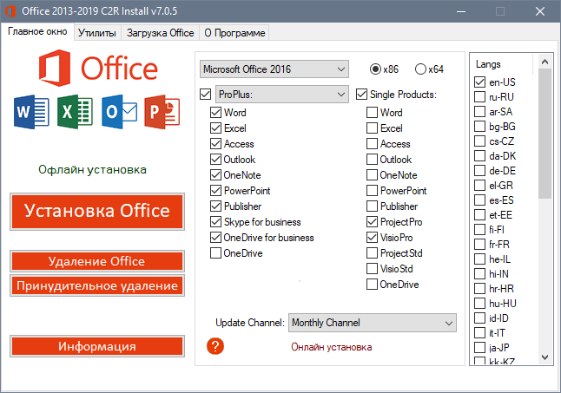Enable the hu-HU language

[x=479, y=303]
